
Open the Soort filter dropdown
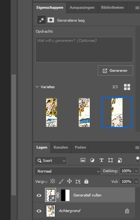point(51,160)
